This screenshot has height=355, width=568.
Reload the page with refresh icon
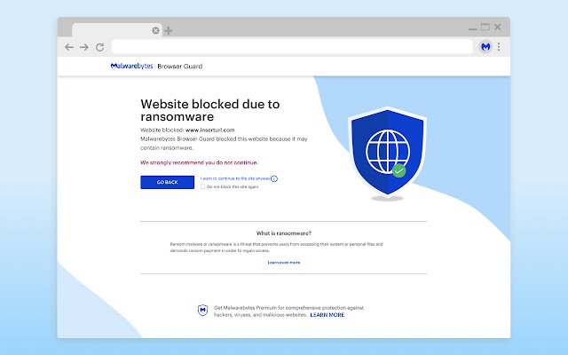[99, 47]
